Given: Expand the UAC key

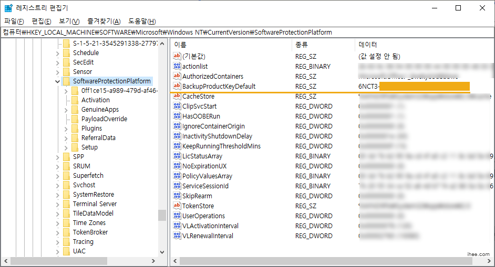Looking at the screenshot, I should 57,252.
